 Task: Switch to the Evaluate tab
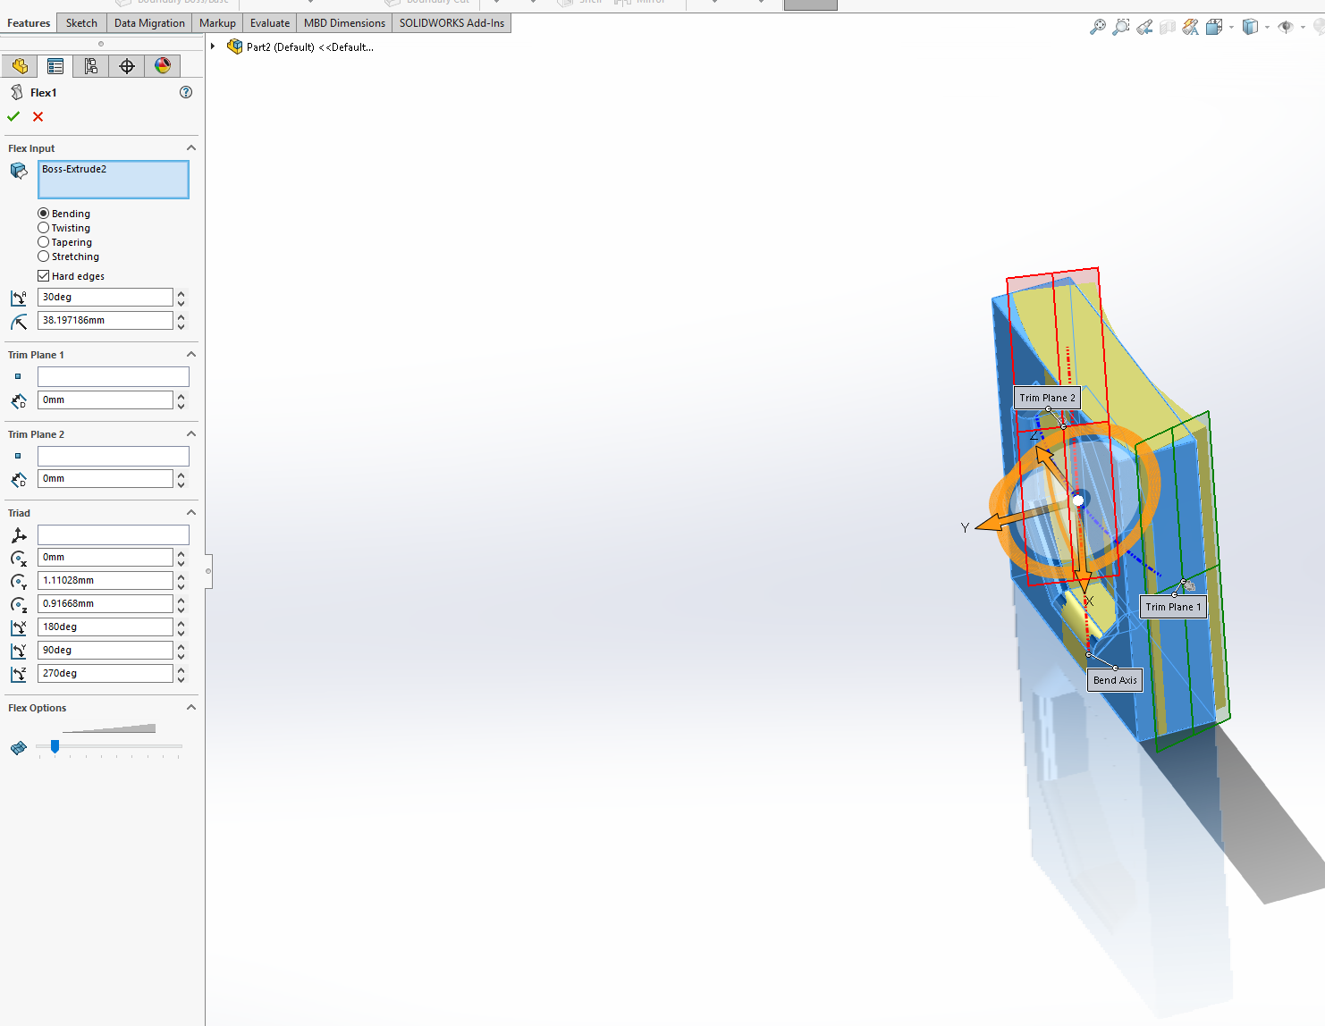[x=269, y=22]
